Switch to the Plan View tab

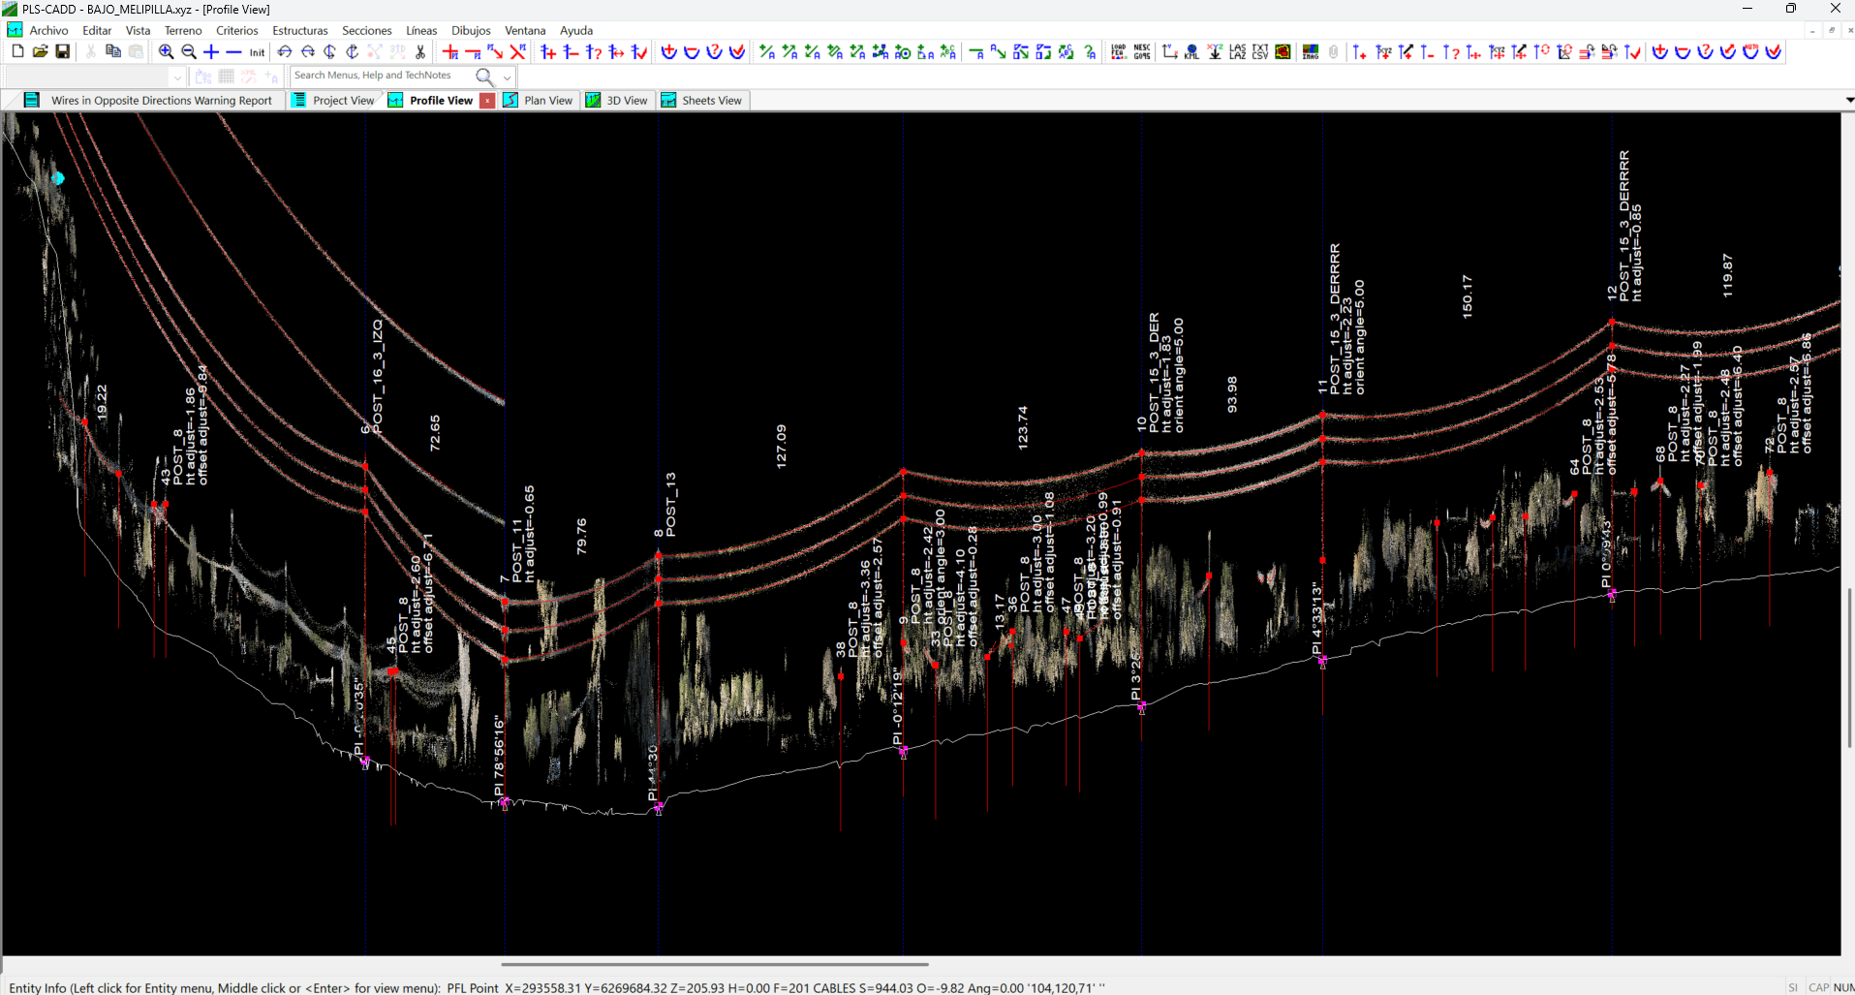pos(539,100)
